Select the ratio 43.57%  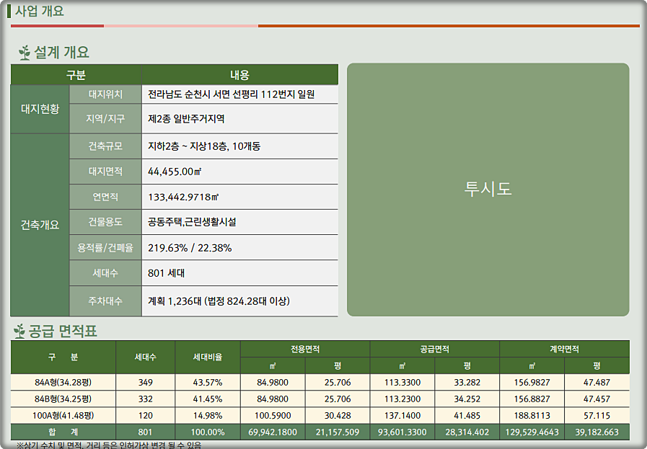point(208,383)
